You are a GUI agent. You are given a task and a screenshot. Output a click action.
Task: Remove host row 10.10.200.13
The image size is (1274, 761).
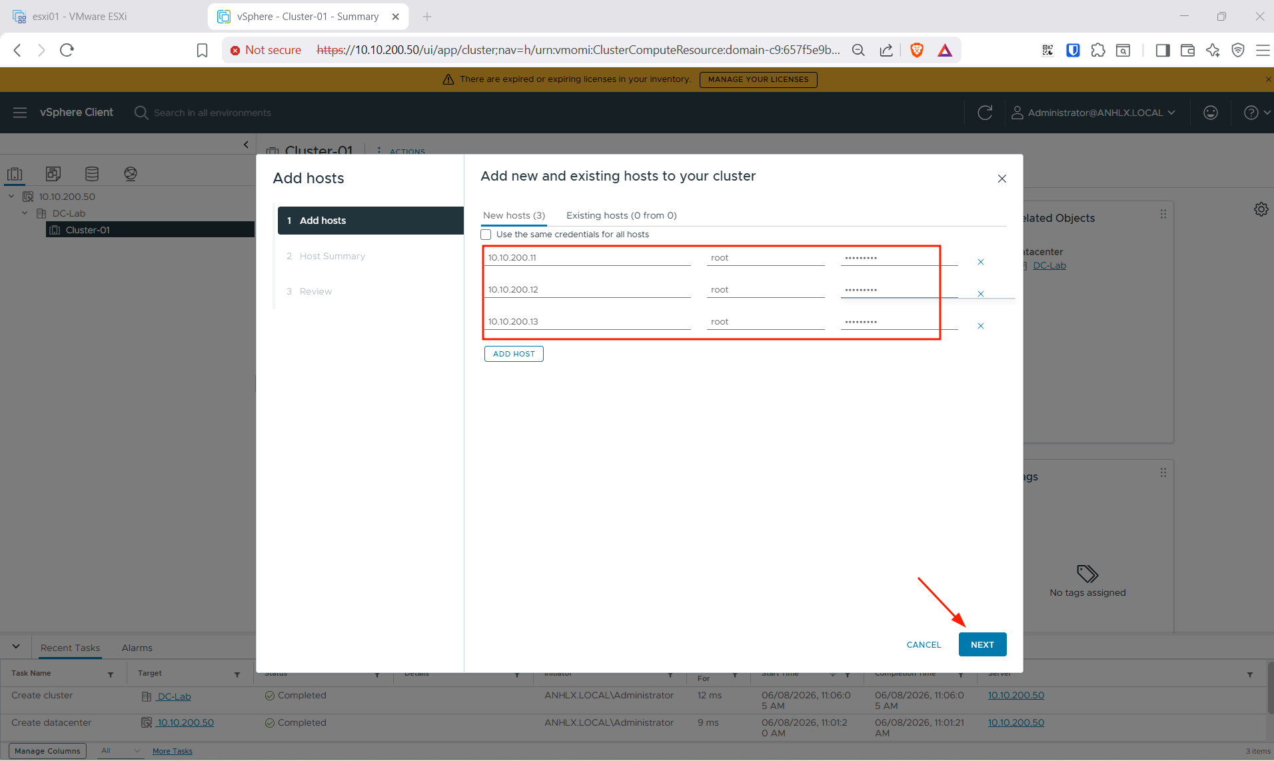[981, 326]
